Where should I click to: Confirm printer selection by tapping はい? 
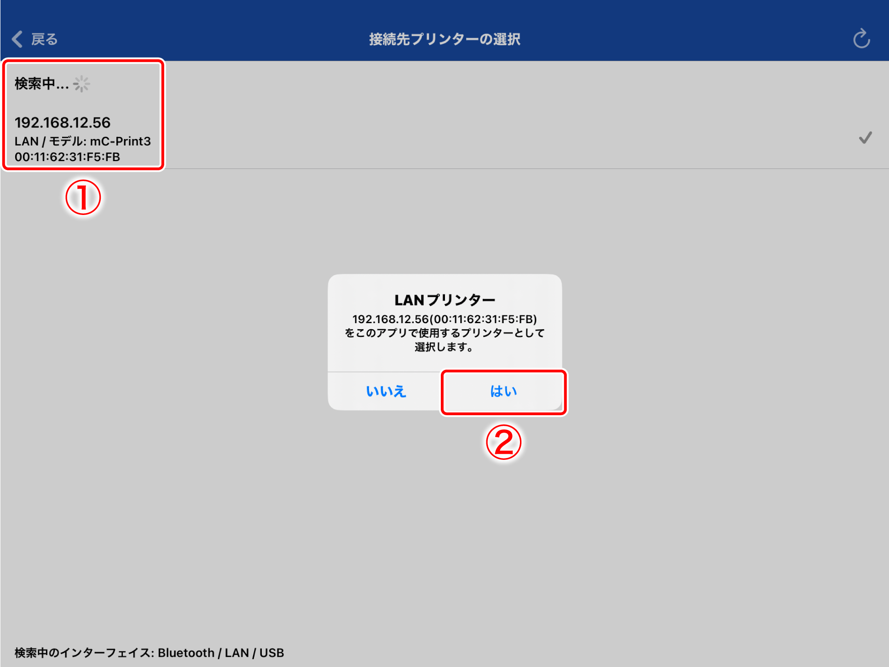click(x=503, y=391)
